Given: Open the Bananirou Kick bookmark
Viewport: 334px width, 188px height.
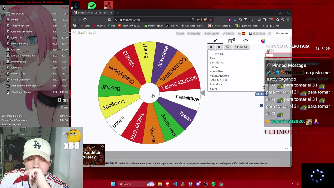Looking at the screenshot, I should pyautogui.click(x=154, y=26).
